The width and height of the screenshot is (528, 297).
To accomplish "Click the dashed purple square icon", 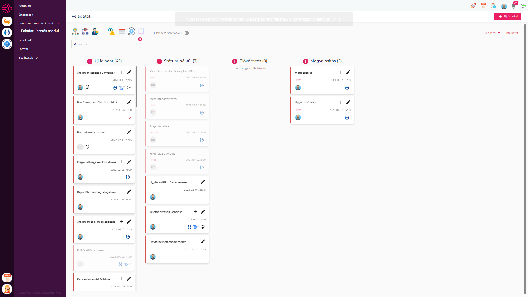I will [x=141, y=31].
